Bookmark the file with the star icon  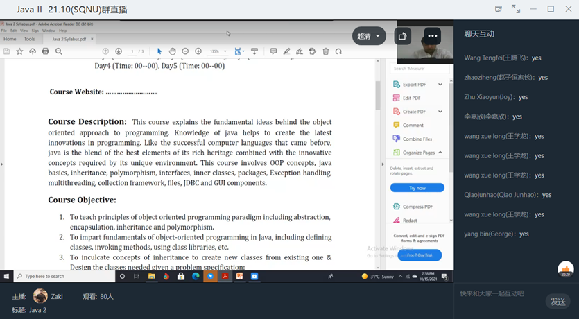21,51
